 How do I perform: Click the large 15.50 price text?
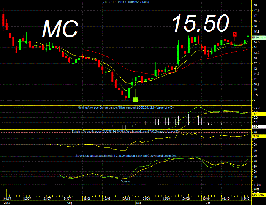click(x=201, y=23)
